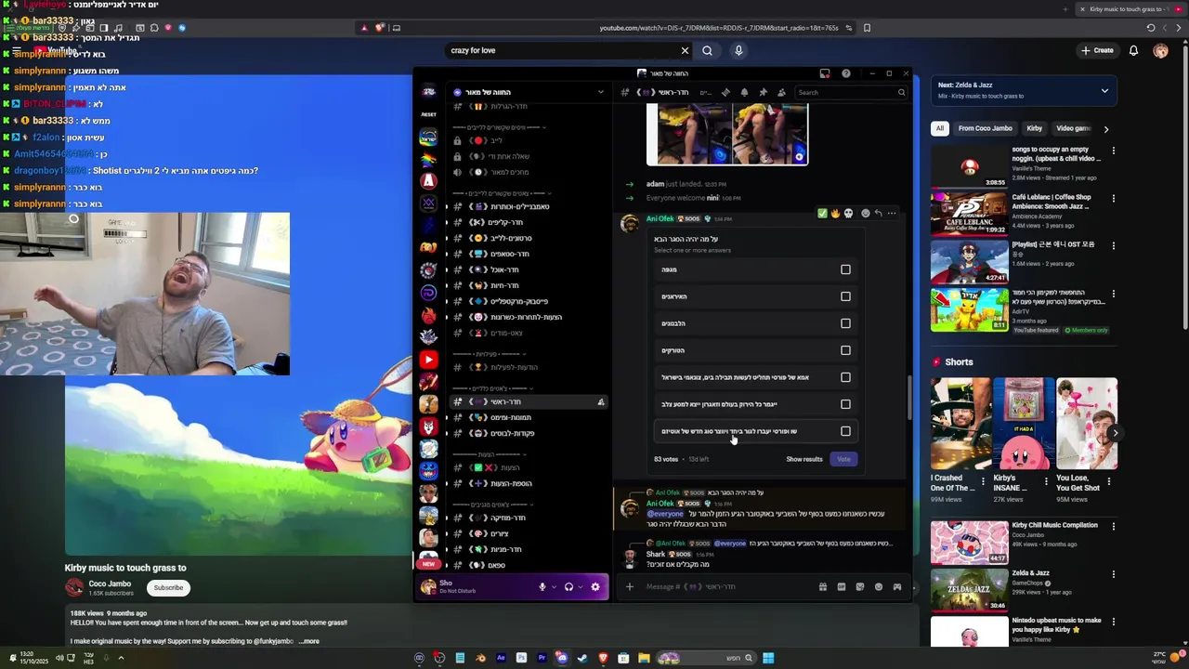This screenshot has height=669, width=1189.
Task: Mute microphone in Discord user panel
Action: click(x=542, y=586)
